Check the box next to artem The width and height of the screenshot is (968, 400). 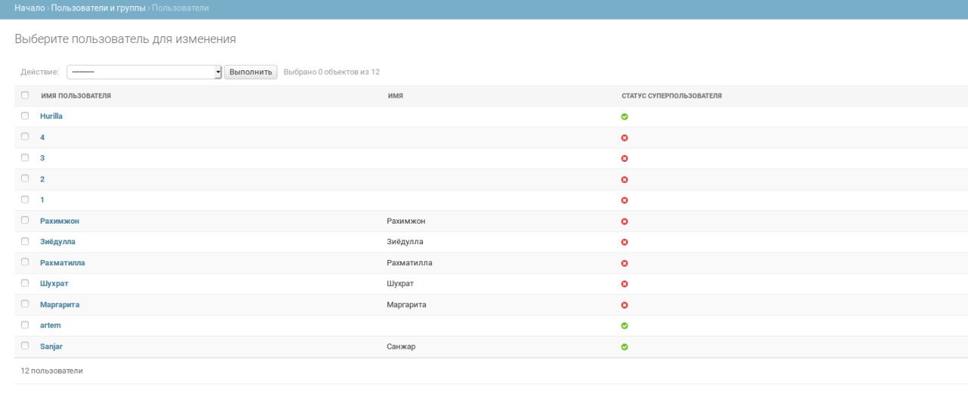click(x=25, y=324)
